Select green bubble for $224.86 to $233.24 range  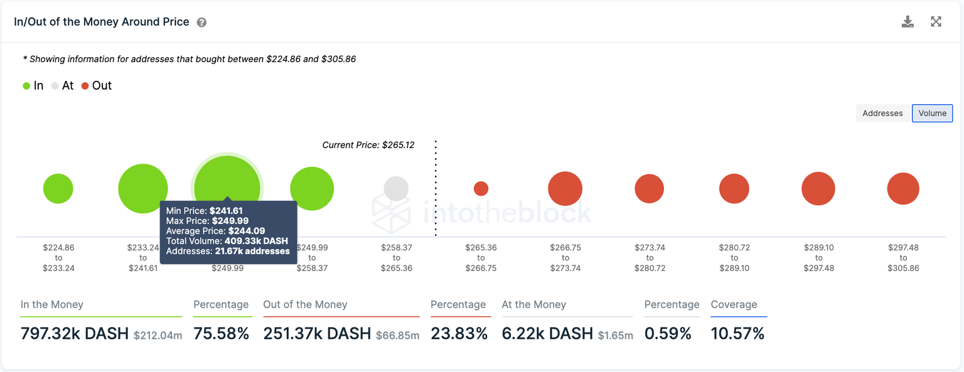click(58, 188)
